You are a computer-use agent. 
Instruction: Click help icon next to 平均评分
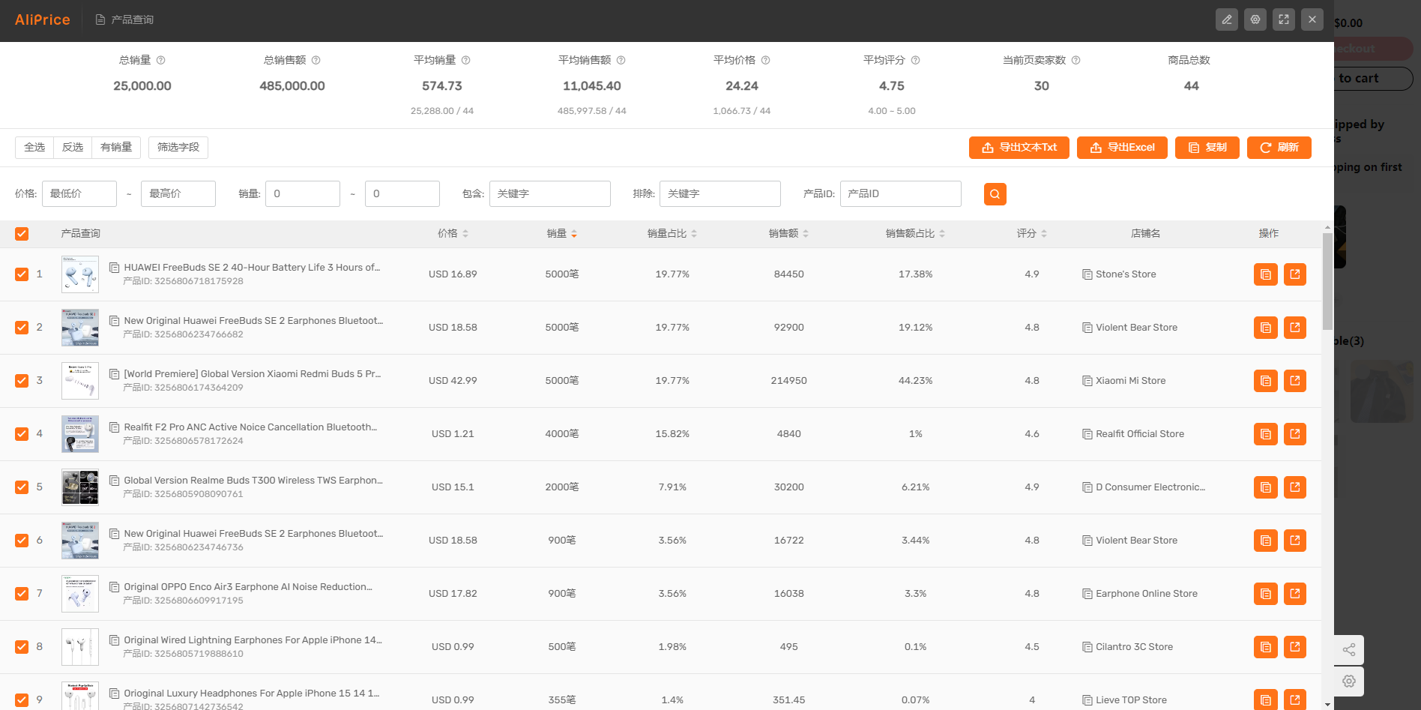[x=915, y=60]
